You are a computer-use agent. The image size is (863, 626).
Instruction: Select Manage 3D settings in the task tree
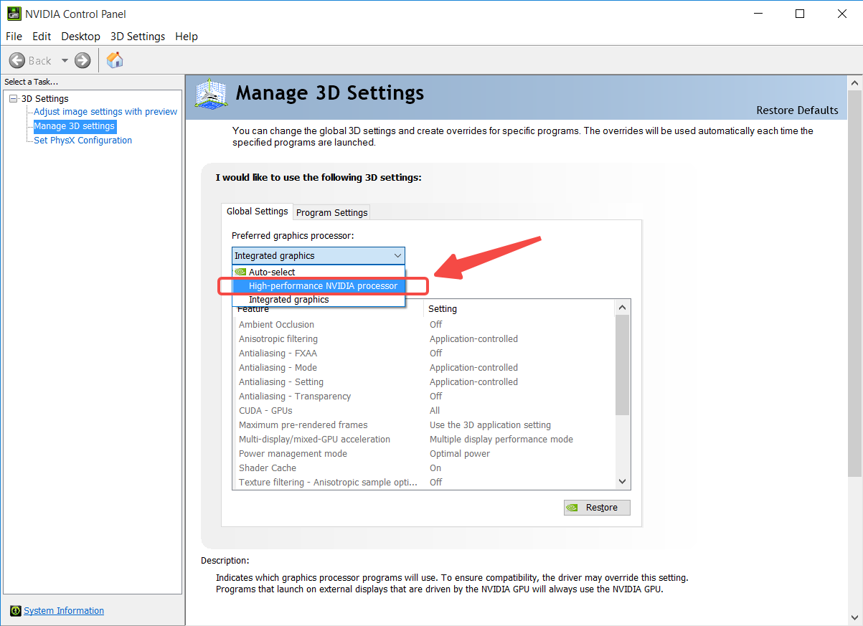tap(74, 126)
